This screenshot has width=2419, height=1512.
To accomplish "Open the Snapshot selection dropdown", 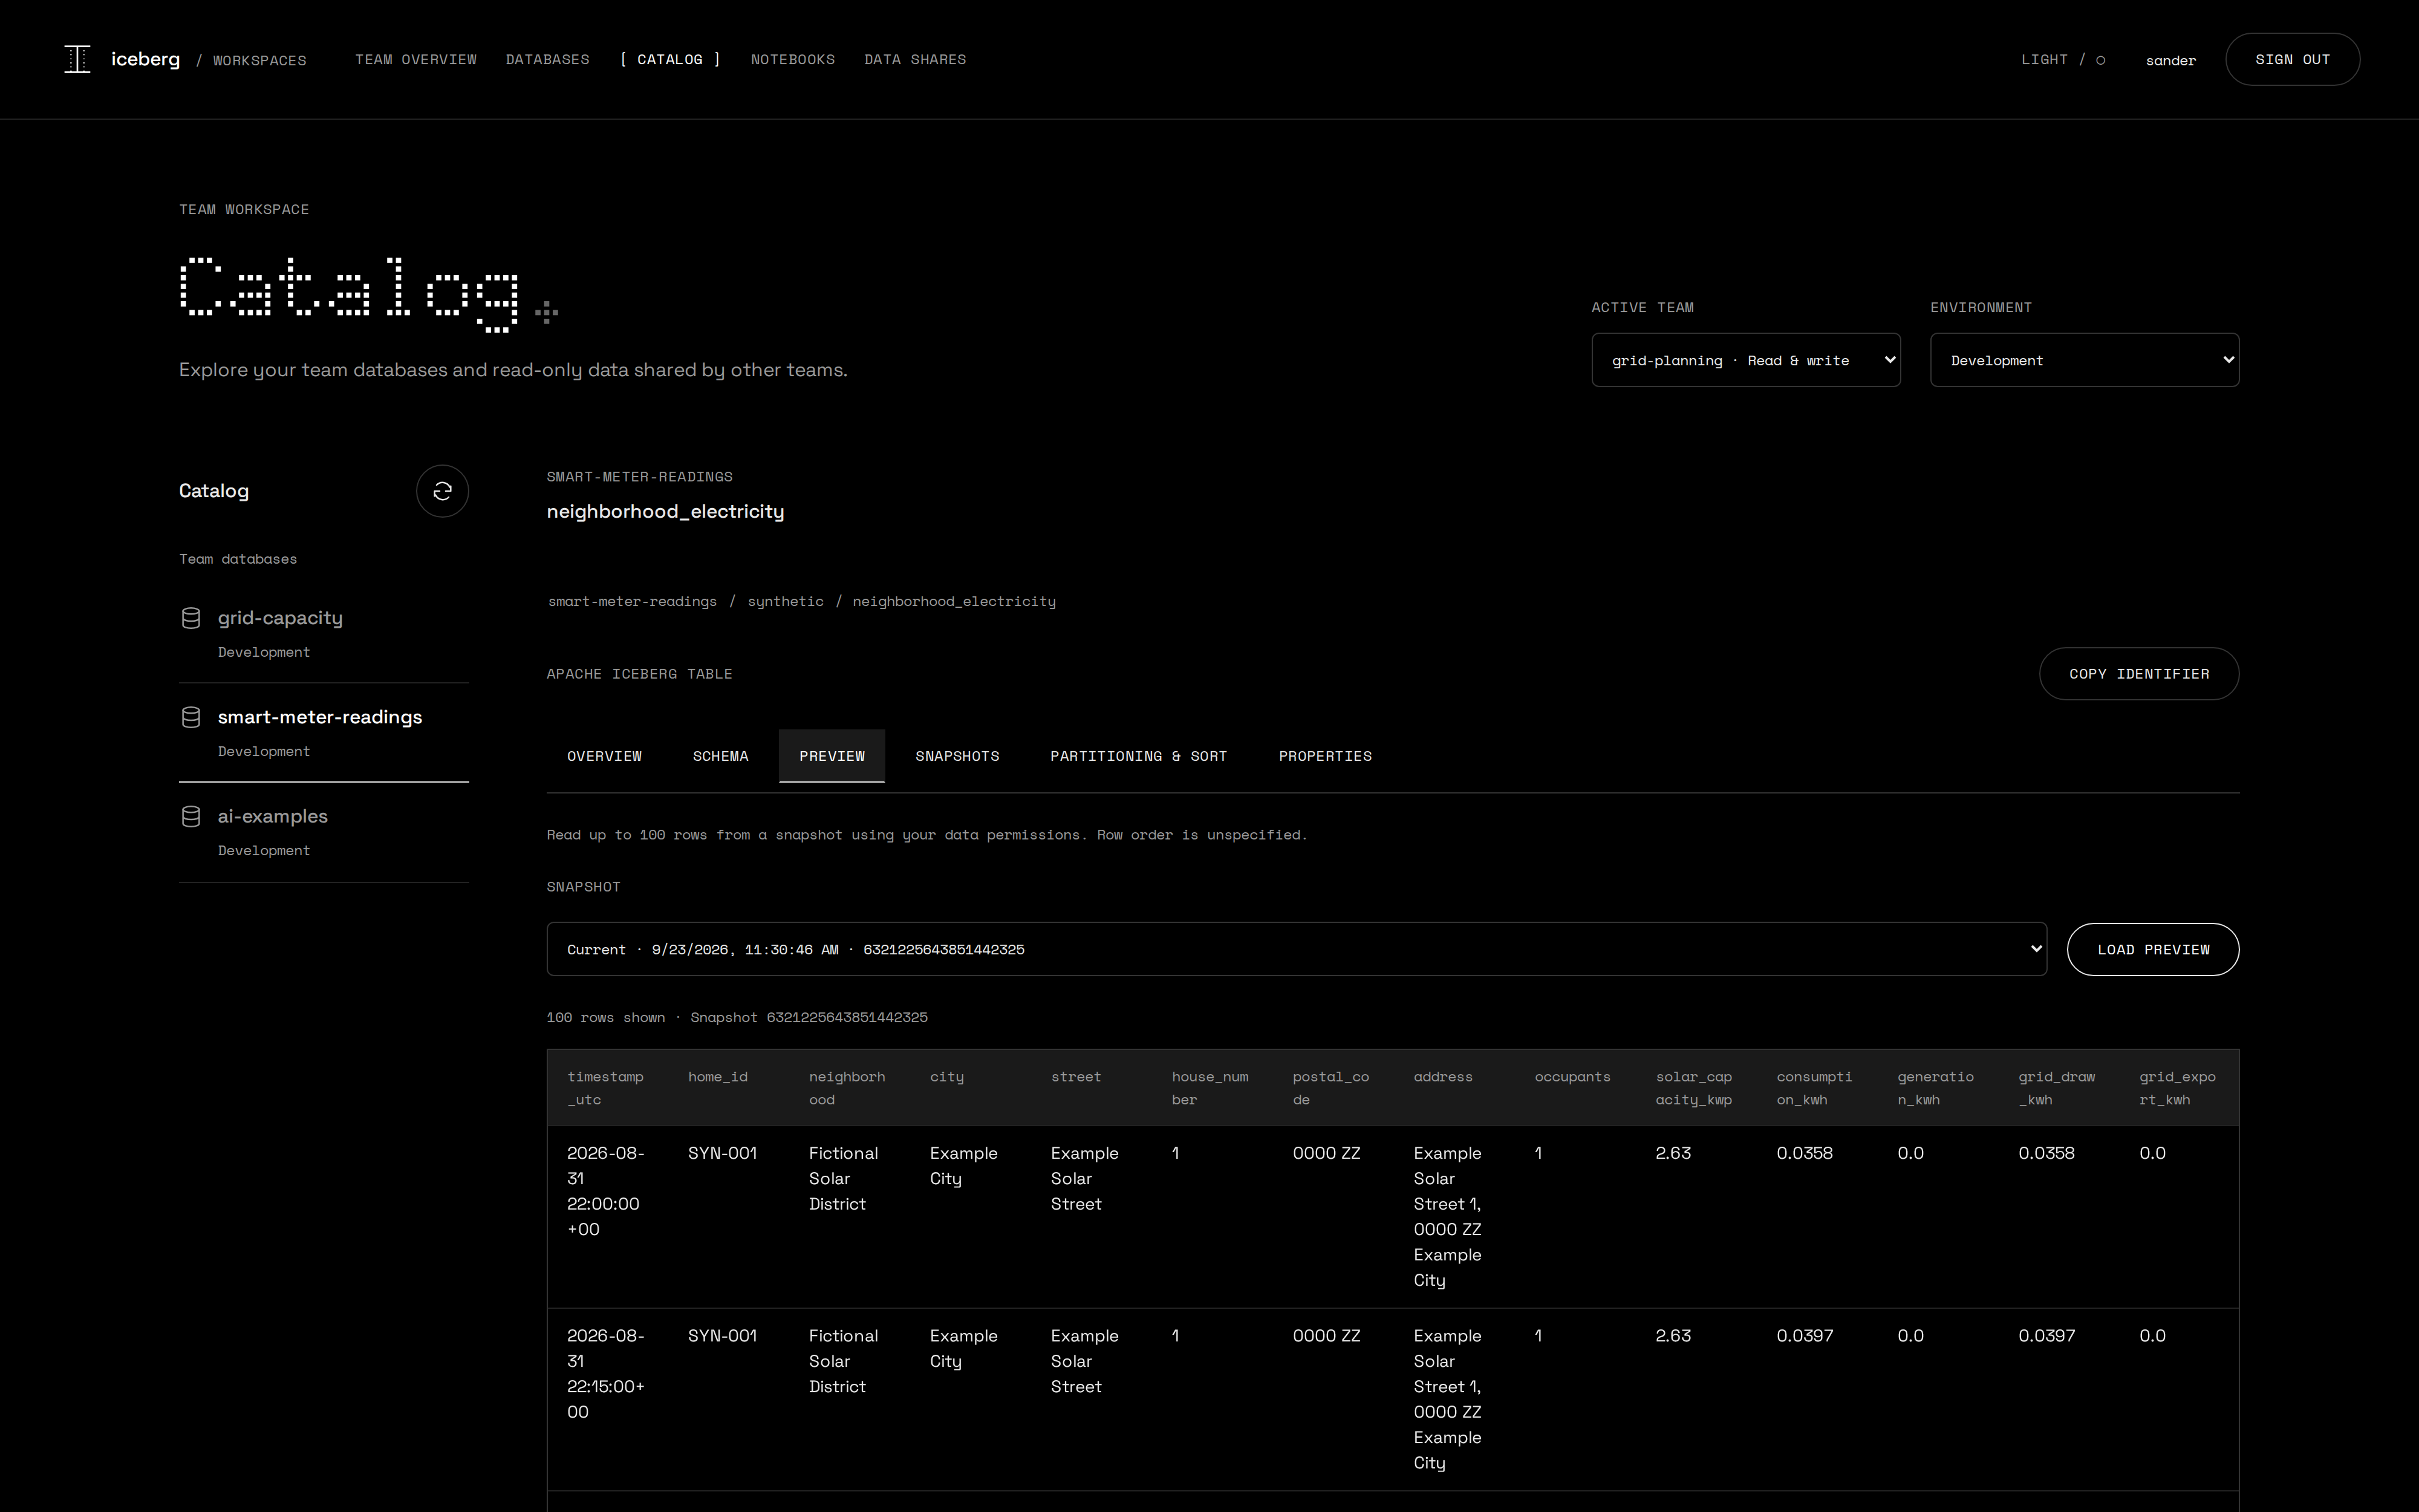I will [1297, 949].
